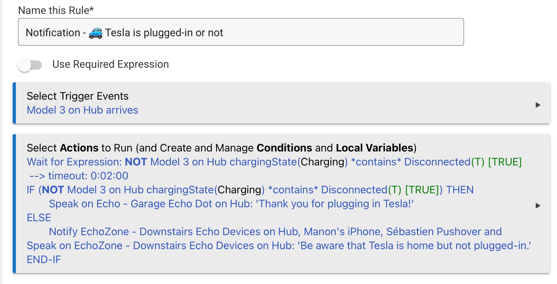Click the rule name input field
Viewport: 557px width, 284px height.
tap(241, 32)
